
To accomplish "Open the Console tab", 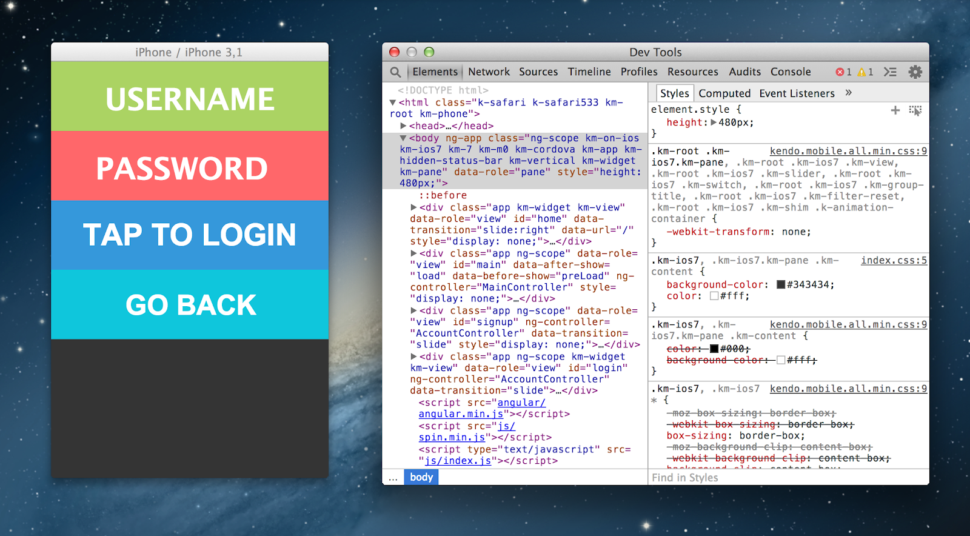I will click(x=791, y=72).
